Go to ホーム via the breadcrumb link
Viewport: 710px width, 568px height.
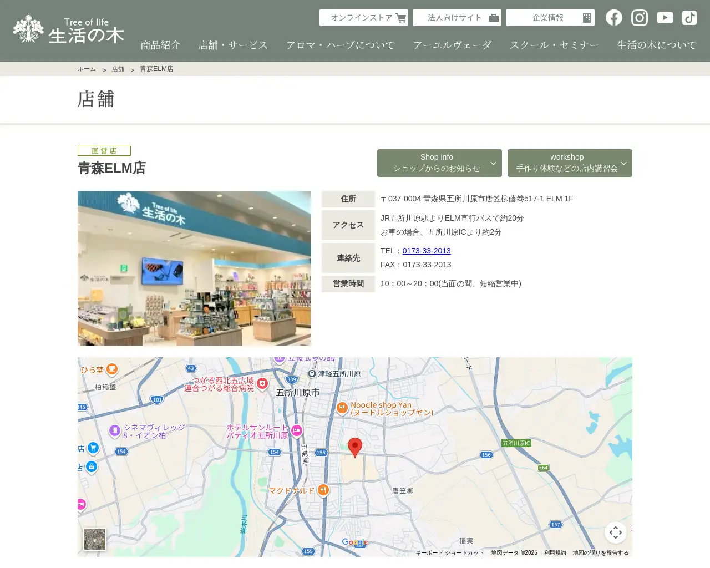(87, 68)
